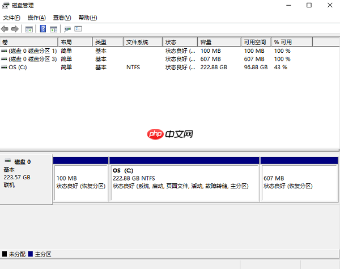Sort by the 状态 column header
340x269 pixels.
point(180,42)
